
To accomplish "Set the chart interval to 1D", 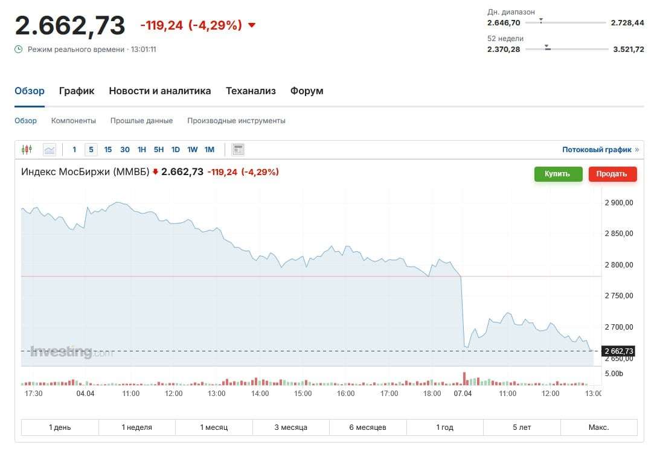I will [176, 150].
